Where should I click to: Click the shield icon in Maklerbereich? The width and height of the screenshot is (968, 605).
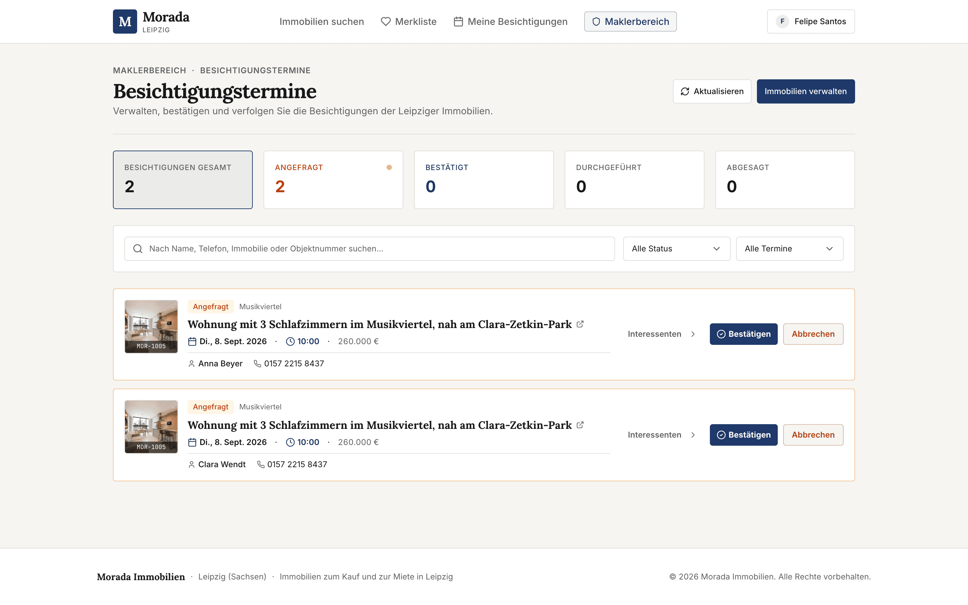[x=596, y=22]
